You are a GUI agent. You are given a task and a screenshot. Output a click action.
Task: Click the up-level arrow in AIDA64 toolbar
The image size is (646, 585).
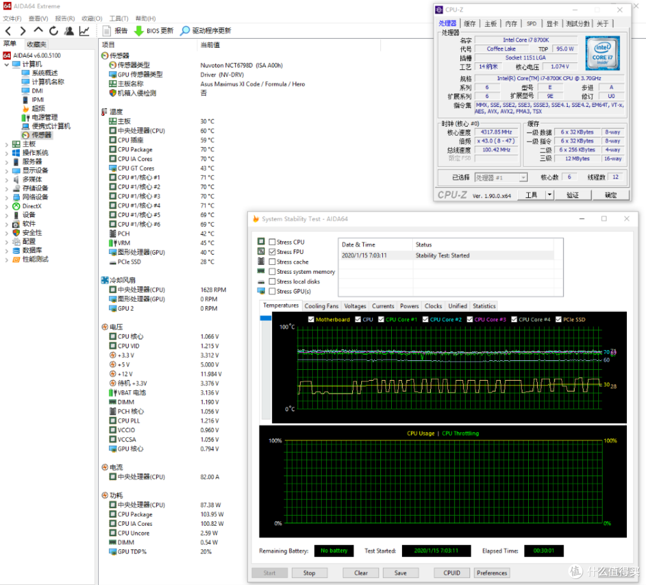(38, 30)
